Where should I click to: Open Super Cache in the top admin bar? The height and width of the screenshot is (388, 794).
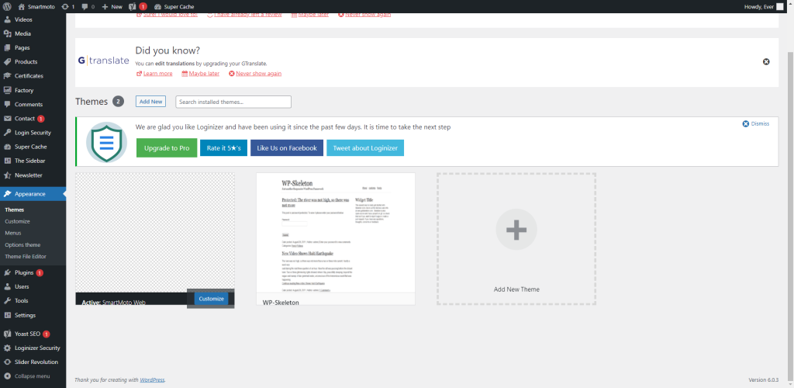[174, 6]
